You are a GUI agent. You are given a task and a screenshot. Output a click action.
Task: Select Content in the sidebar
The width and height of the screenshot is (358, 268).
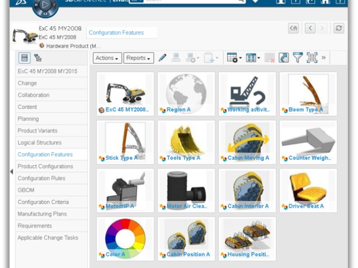[51, 107]
